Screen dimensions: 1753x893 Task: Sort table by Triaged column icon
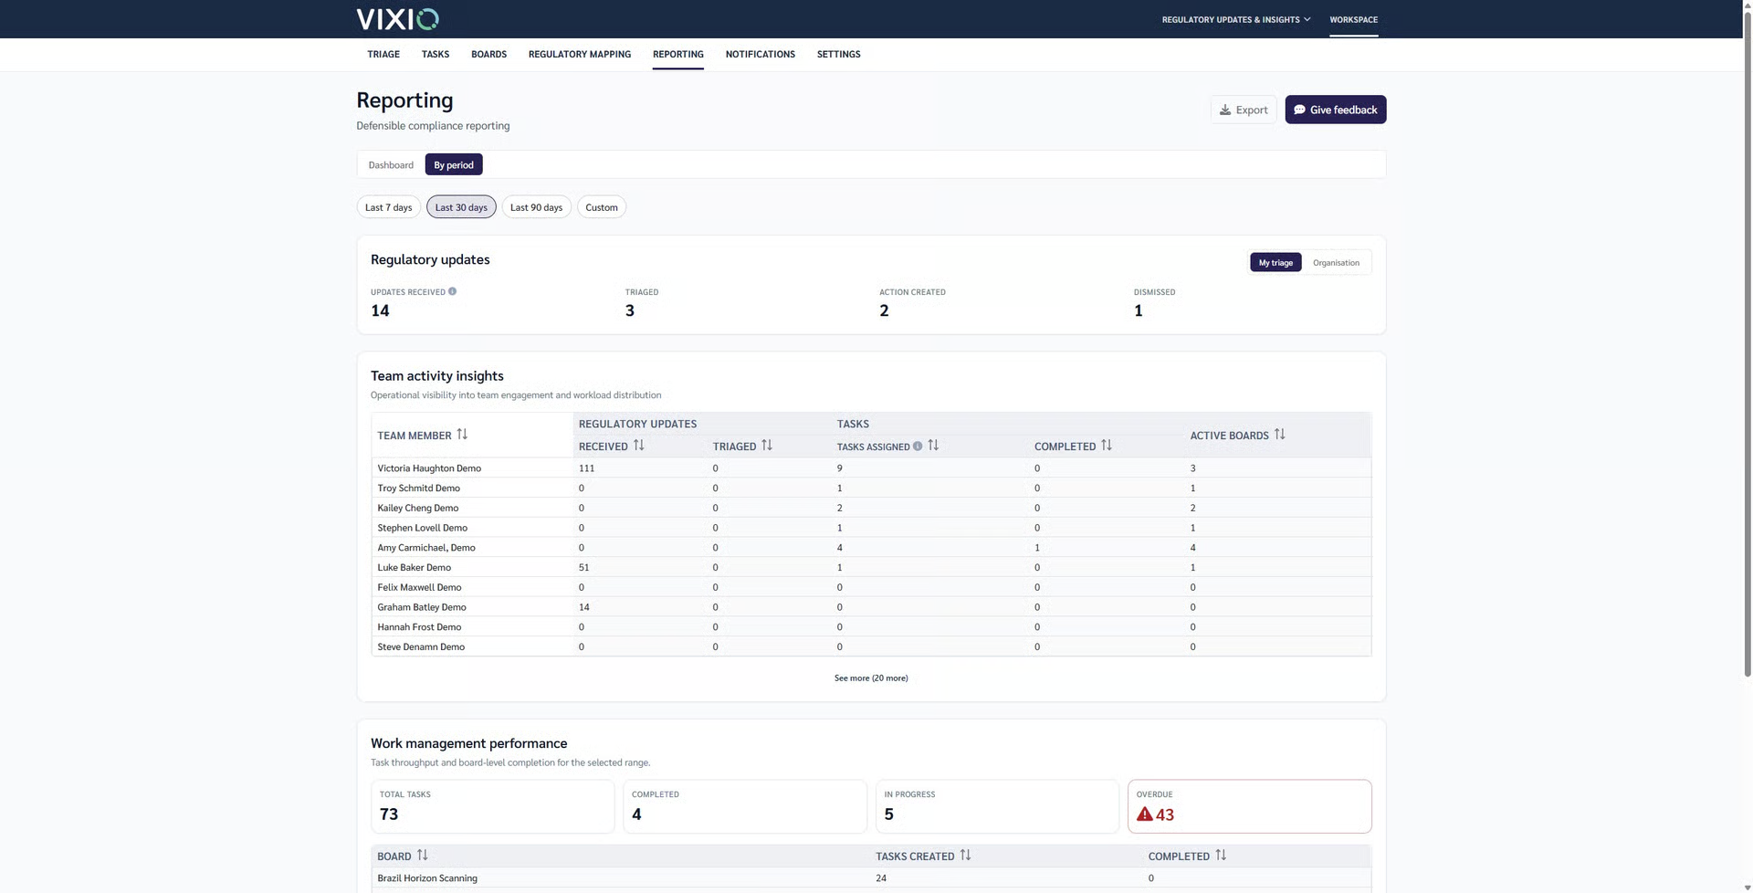click(767, 446)
